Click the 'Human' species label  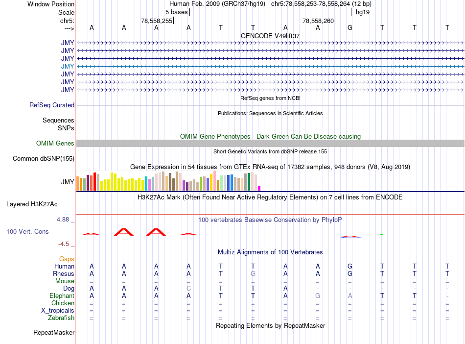[x=64, y=266]
